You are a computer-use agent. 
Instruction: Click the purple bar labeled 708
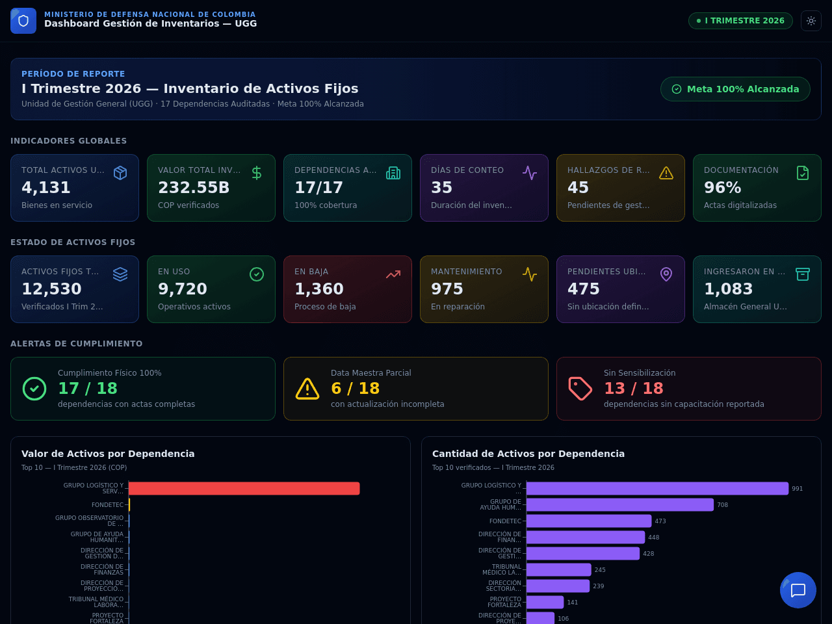point(620,504)
